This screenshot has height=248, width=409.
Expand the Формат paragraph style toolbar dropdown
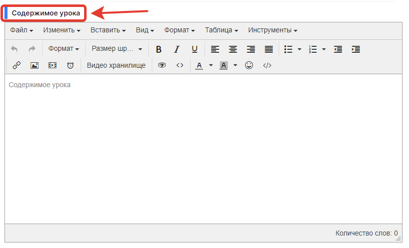coord(64,49)
